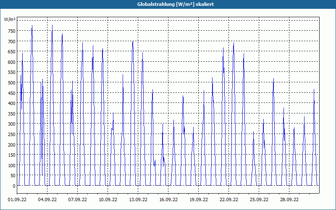Screen dimensions: 336x210
Task: Click the date label 04.09.22
Action: (47, 199)
